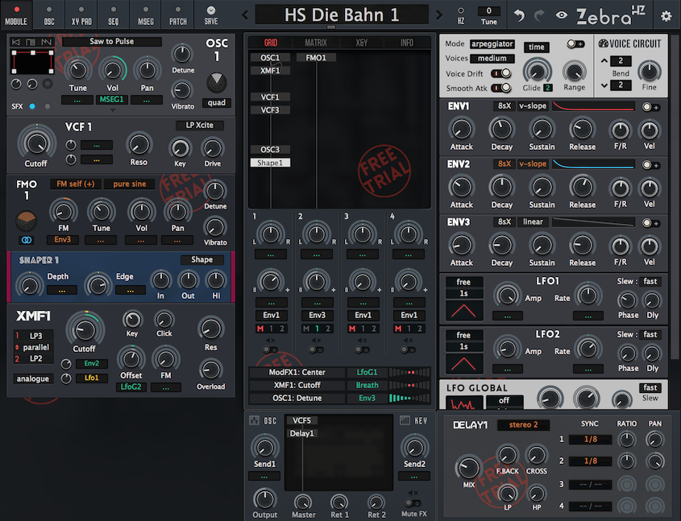Screen dimensions: 681x521
Task: Click the ENV1 plus icon
Action: coord(656,107)
